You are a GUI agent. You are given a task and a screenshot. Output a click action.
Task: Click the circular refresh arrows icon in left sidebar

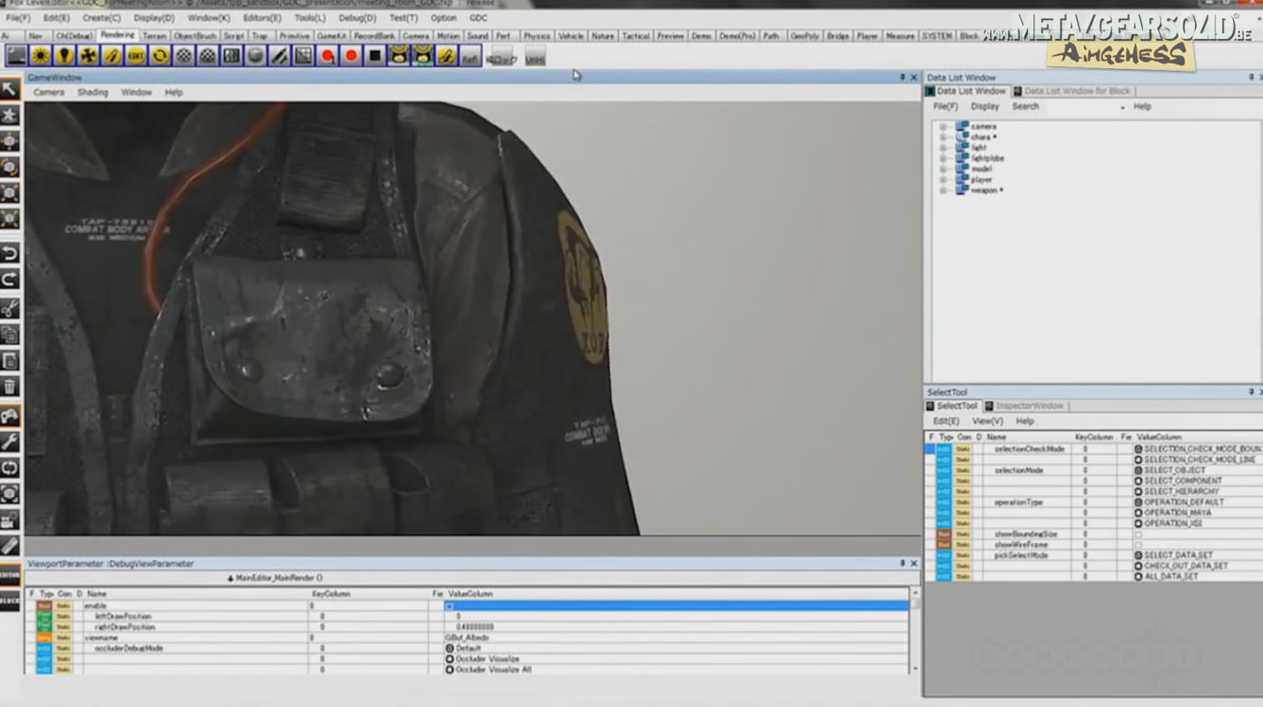pos(10,468)
